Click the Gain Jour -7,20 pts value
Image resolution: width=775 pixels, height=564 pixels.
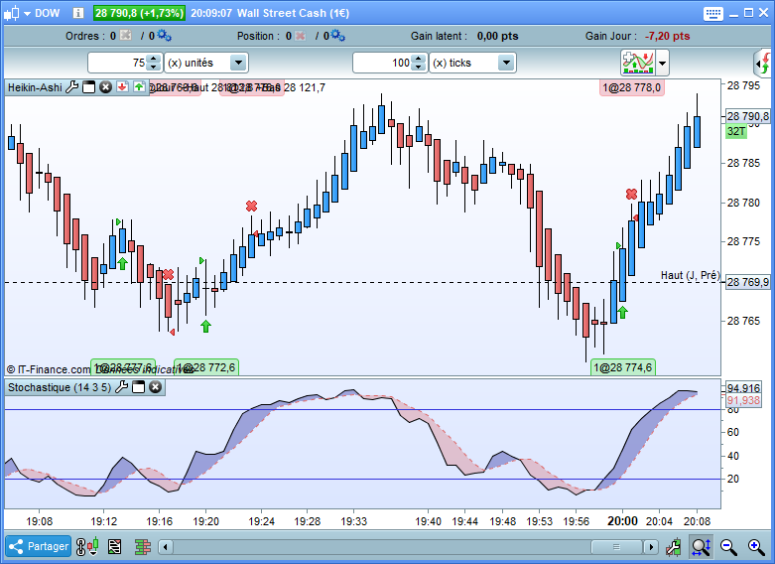(667, 36)
